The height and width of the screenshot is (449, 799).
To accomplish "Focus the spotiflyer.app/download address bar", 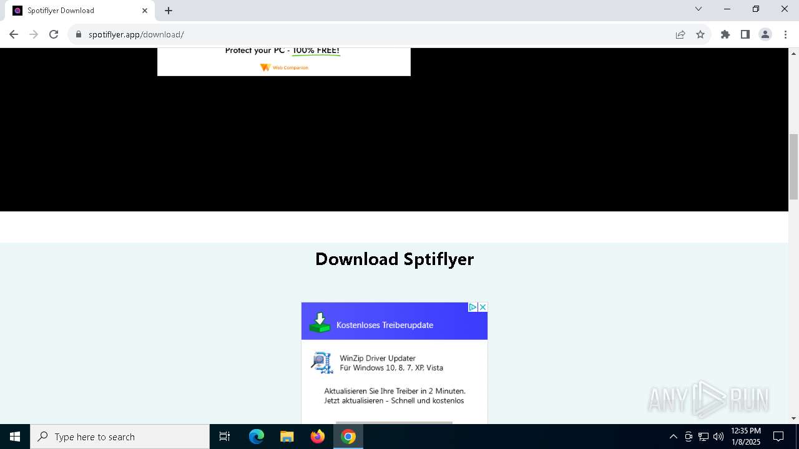I will tap(375, 34).
